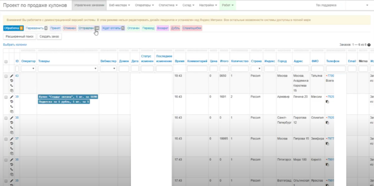This screenshot has height=186, width=374.
Task: Tick the checkbox for order 43
Action: (6, 76)
